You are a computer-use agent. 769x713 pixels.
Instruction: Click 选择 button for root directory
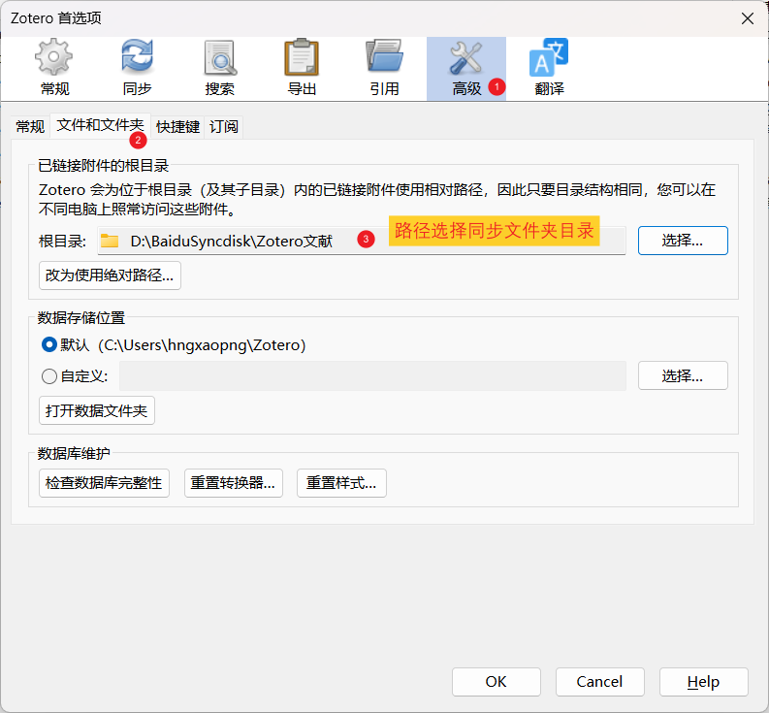[x=683, y=241]
